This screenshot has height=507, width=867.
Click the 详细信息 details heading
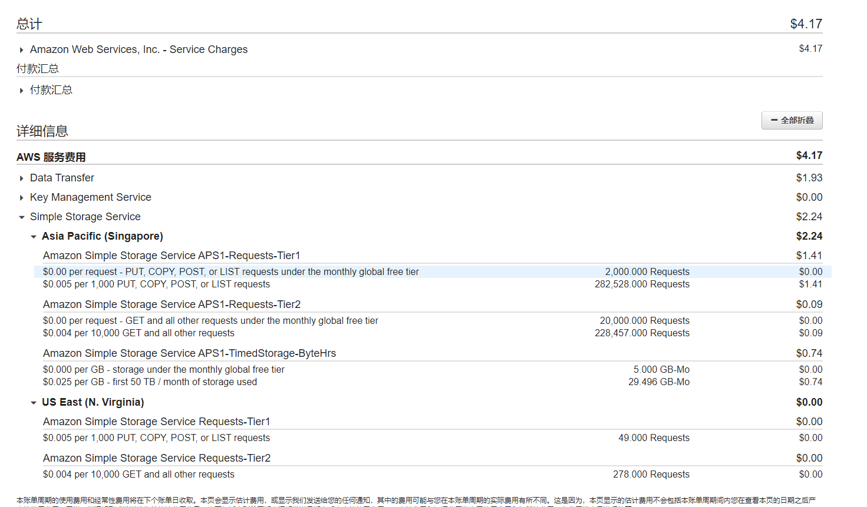42,131
